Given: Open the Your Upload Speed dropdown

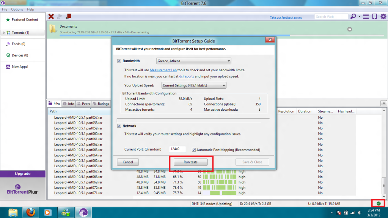Looking at the screenshot, I should pos(194,85).
